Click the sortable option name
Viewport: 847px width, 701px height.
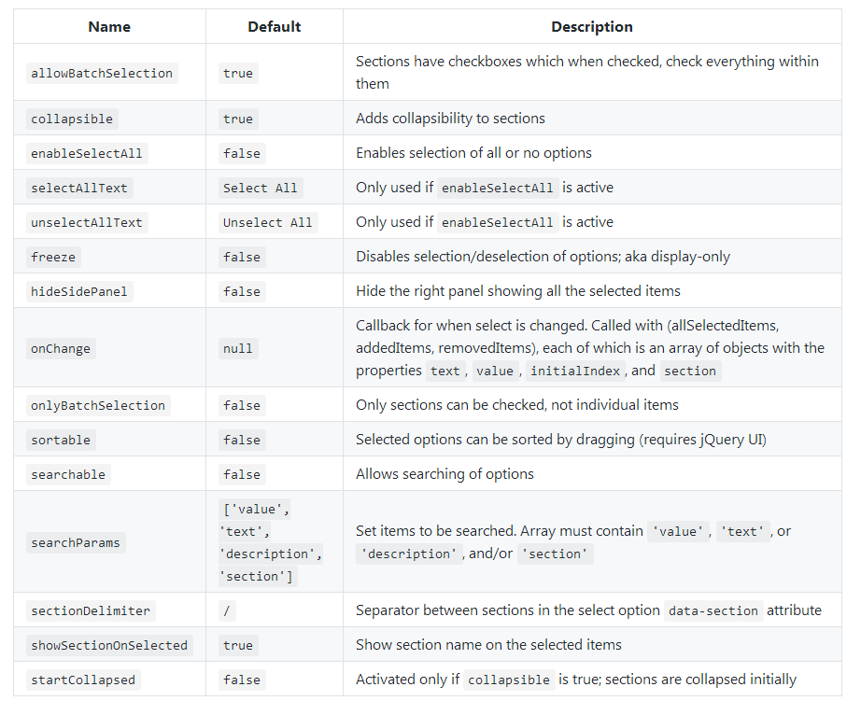pos(61,440)
